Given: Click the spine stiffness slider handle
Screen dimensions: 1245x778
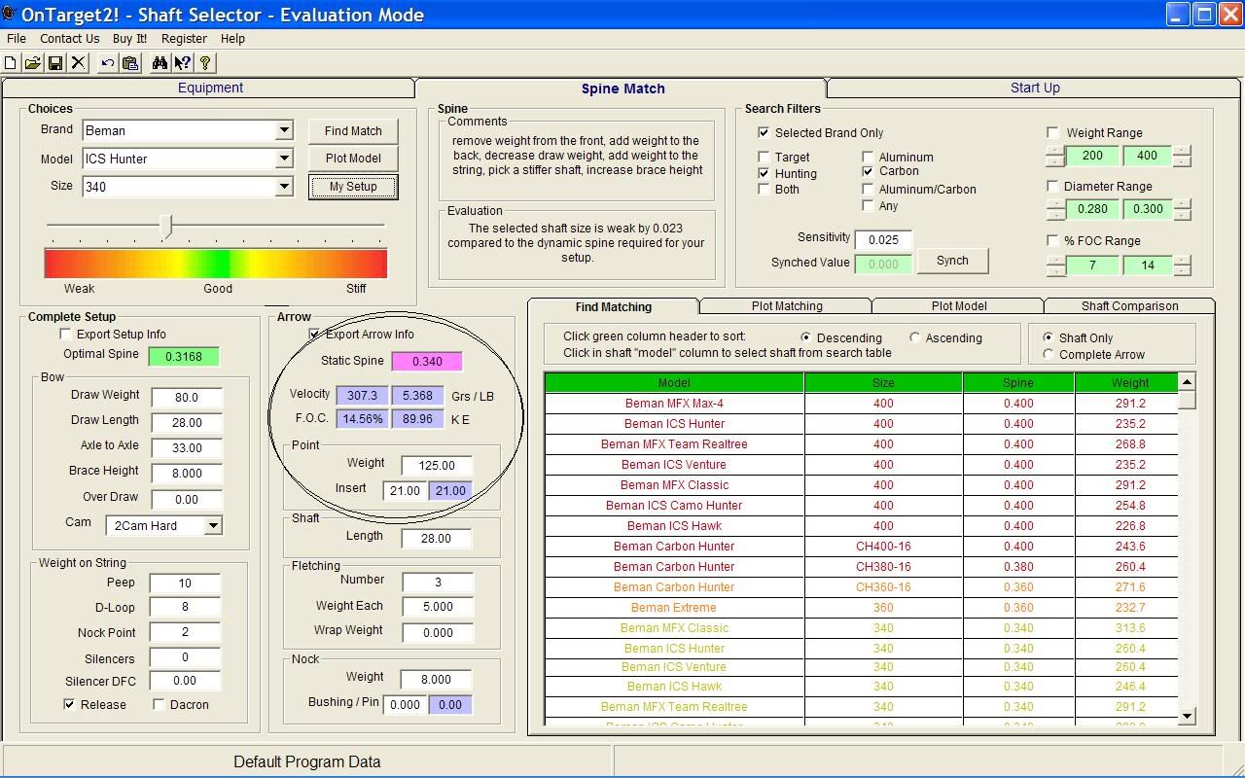Looking at the screenshot, I should (x=167, y=227).
